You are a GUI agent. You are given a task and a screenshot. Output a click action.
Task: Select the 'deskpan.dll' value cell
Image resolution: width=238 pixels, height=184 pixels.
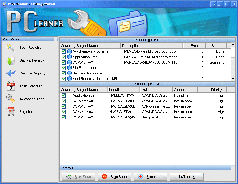click(150, 117)
